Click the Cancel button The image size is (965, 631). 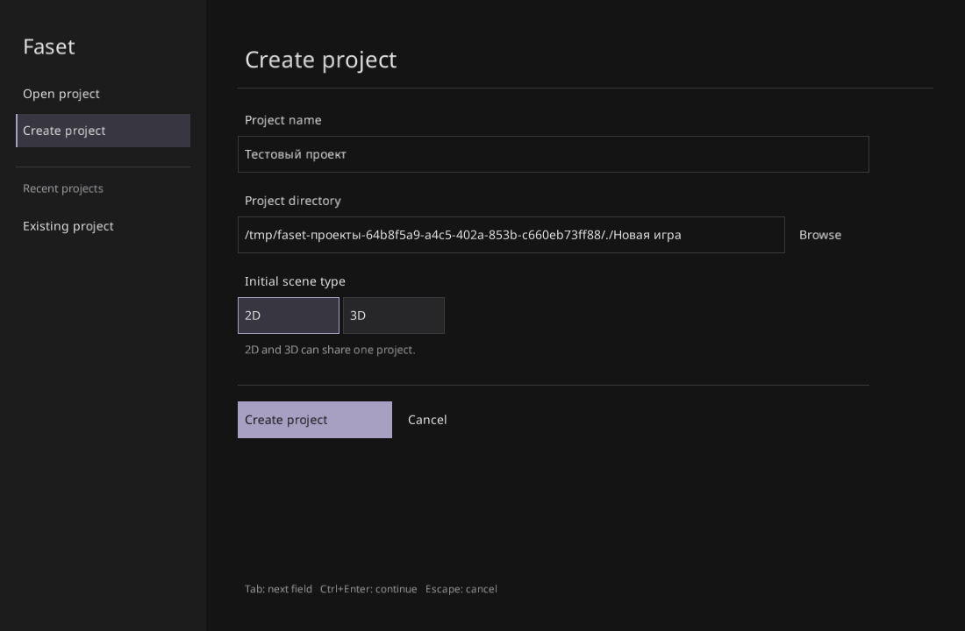tap(427, 420)
